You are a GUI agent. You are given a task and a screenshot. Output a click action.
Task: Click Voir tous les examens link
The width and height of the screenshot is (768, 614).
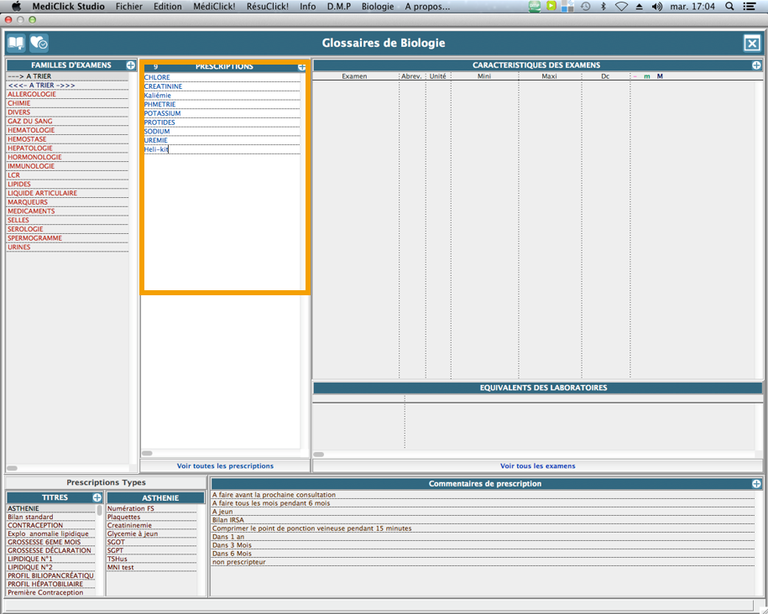point(538,466)
